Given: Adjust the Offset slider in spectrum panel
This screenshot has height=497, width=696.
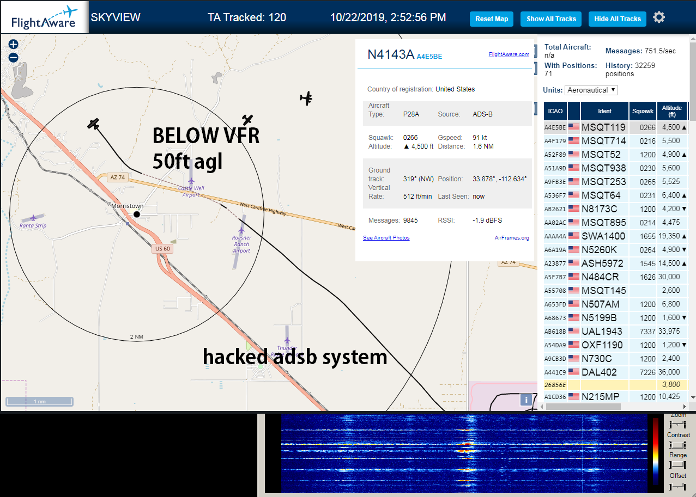Looking at the screenshot, I should click(x=679, y=486).
